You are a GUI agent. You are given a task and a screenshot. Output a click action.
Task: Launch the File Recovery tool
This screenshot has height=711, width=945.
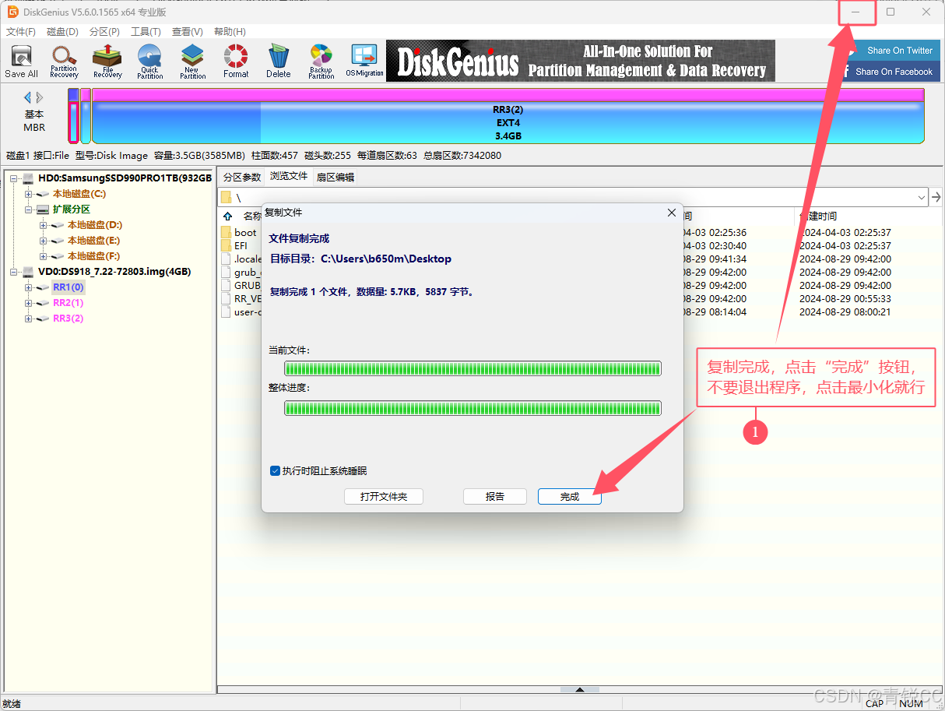click(107, 62)
